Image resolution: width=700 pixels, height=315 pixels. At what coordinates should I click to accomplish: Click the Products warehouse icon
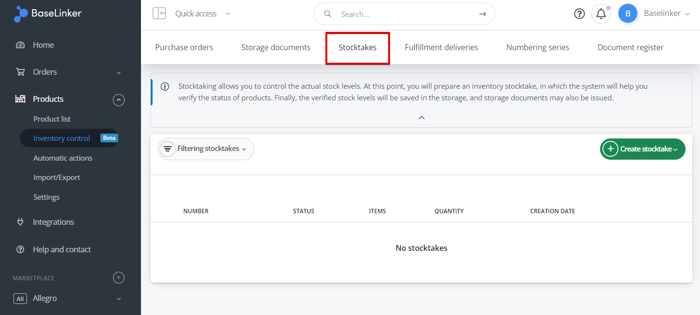(20, 99)
